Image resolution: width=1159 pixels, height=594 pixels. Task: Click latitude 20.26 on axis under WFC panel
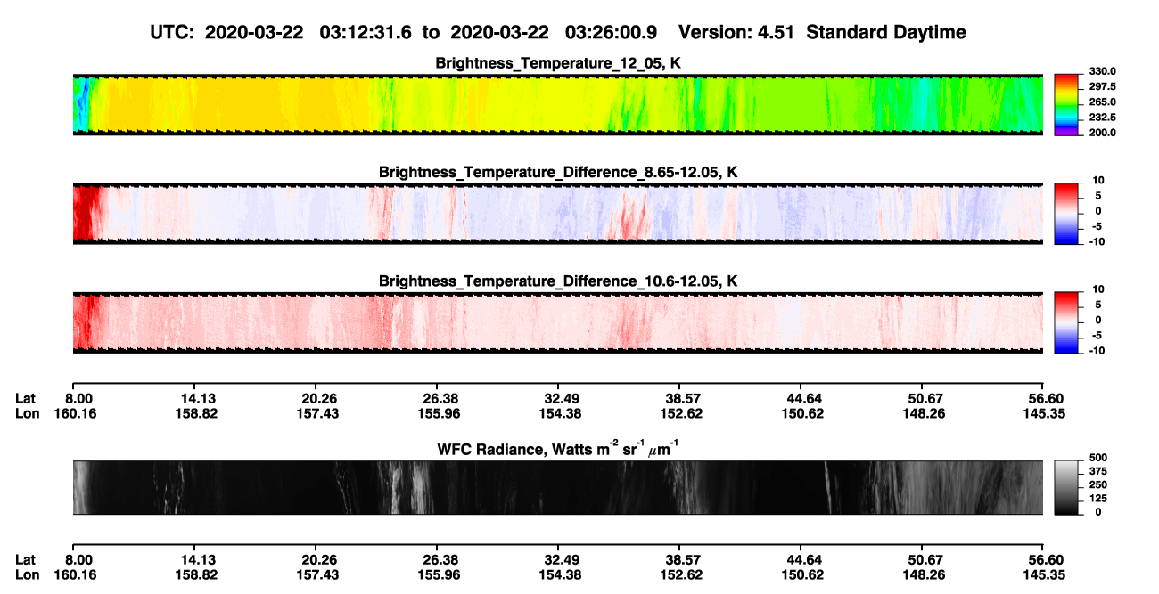[316, 560]
